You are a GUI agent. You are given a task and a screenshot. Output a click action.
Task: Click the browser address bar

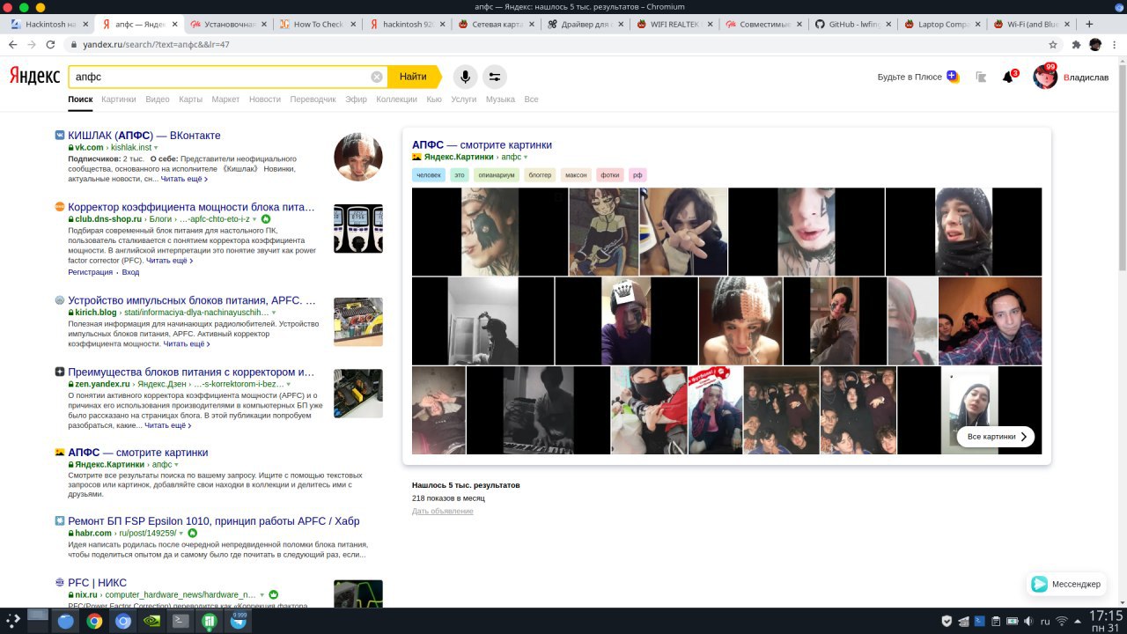(563, 44)
